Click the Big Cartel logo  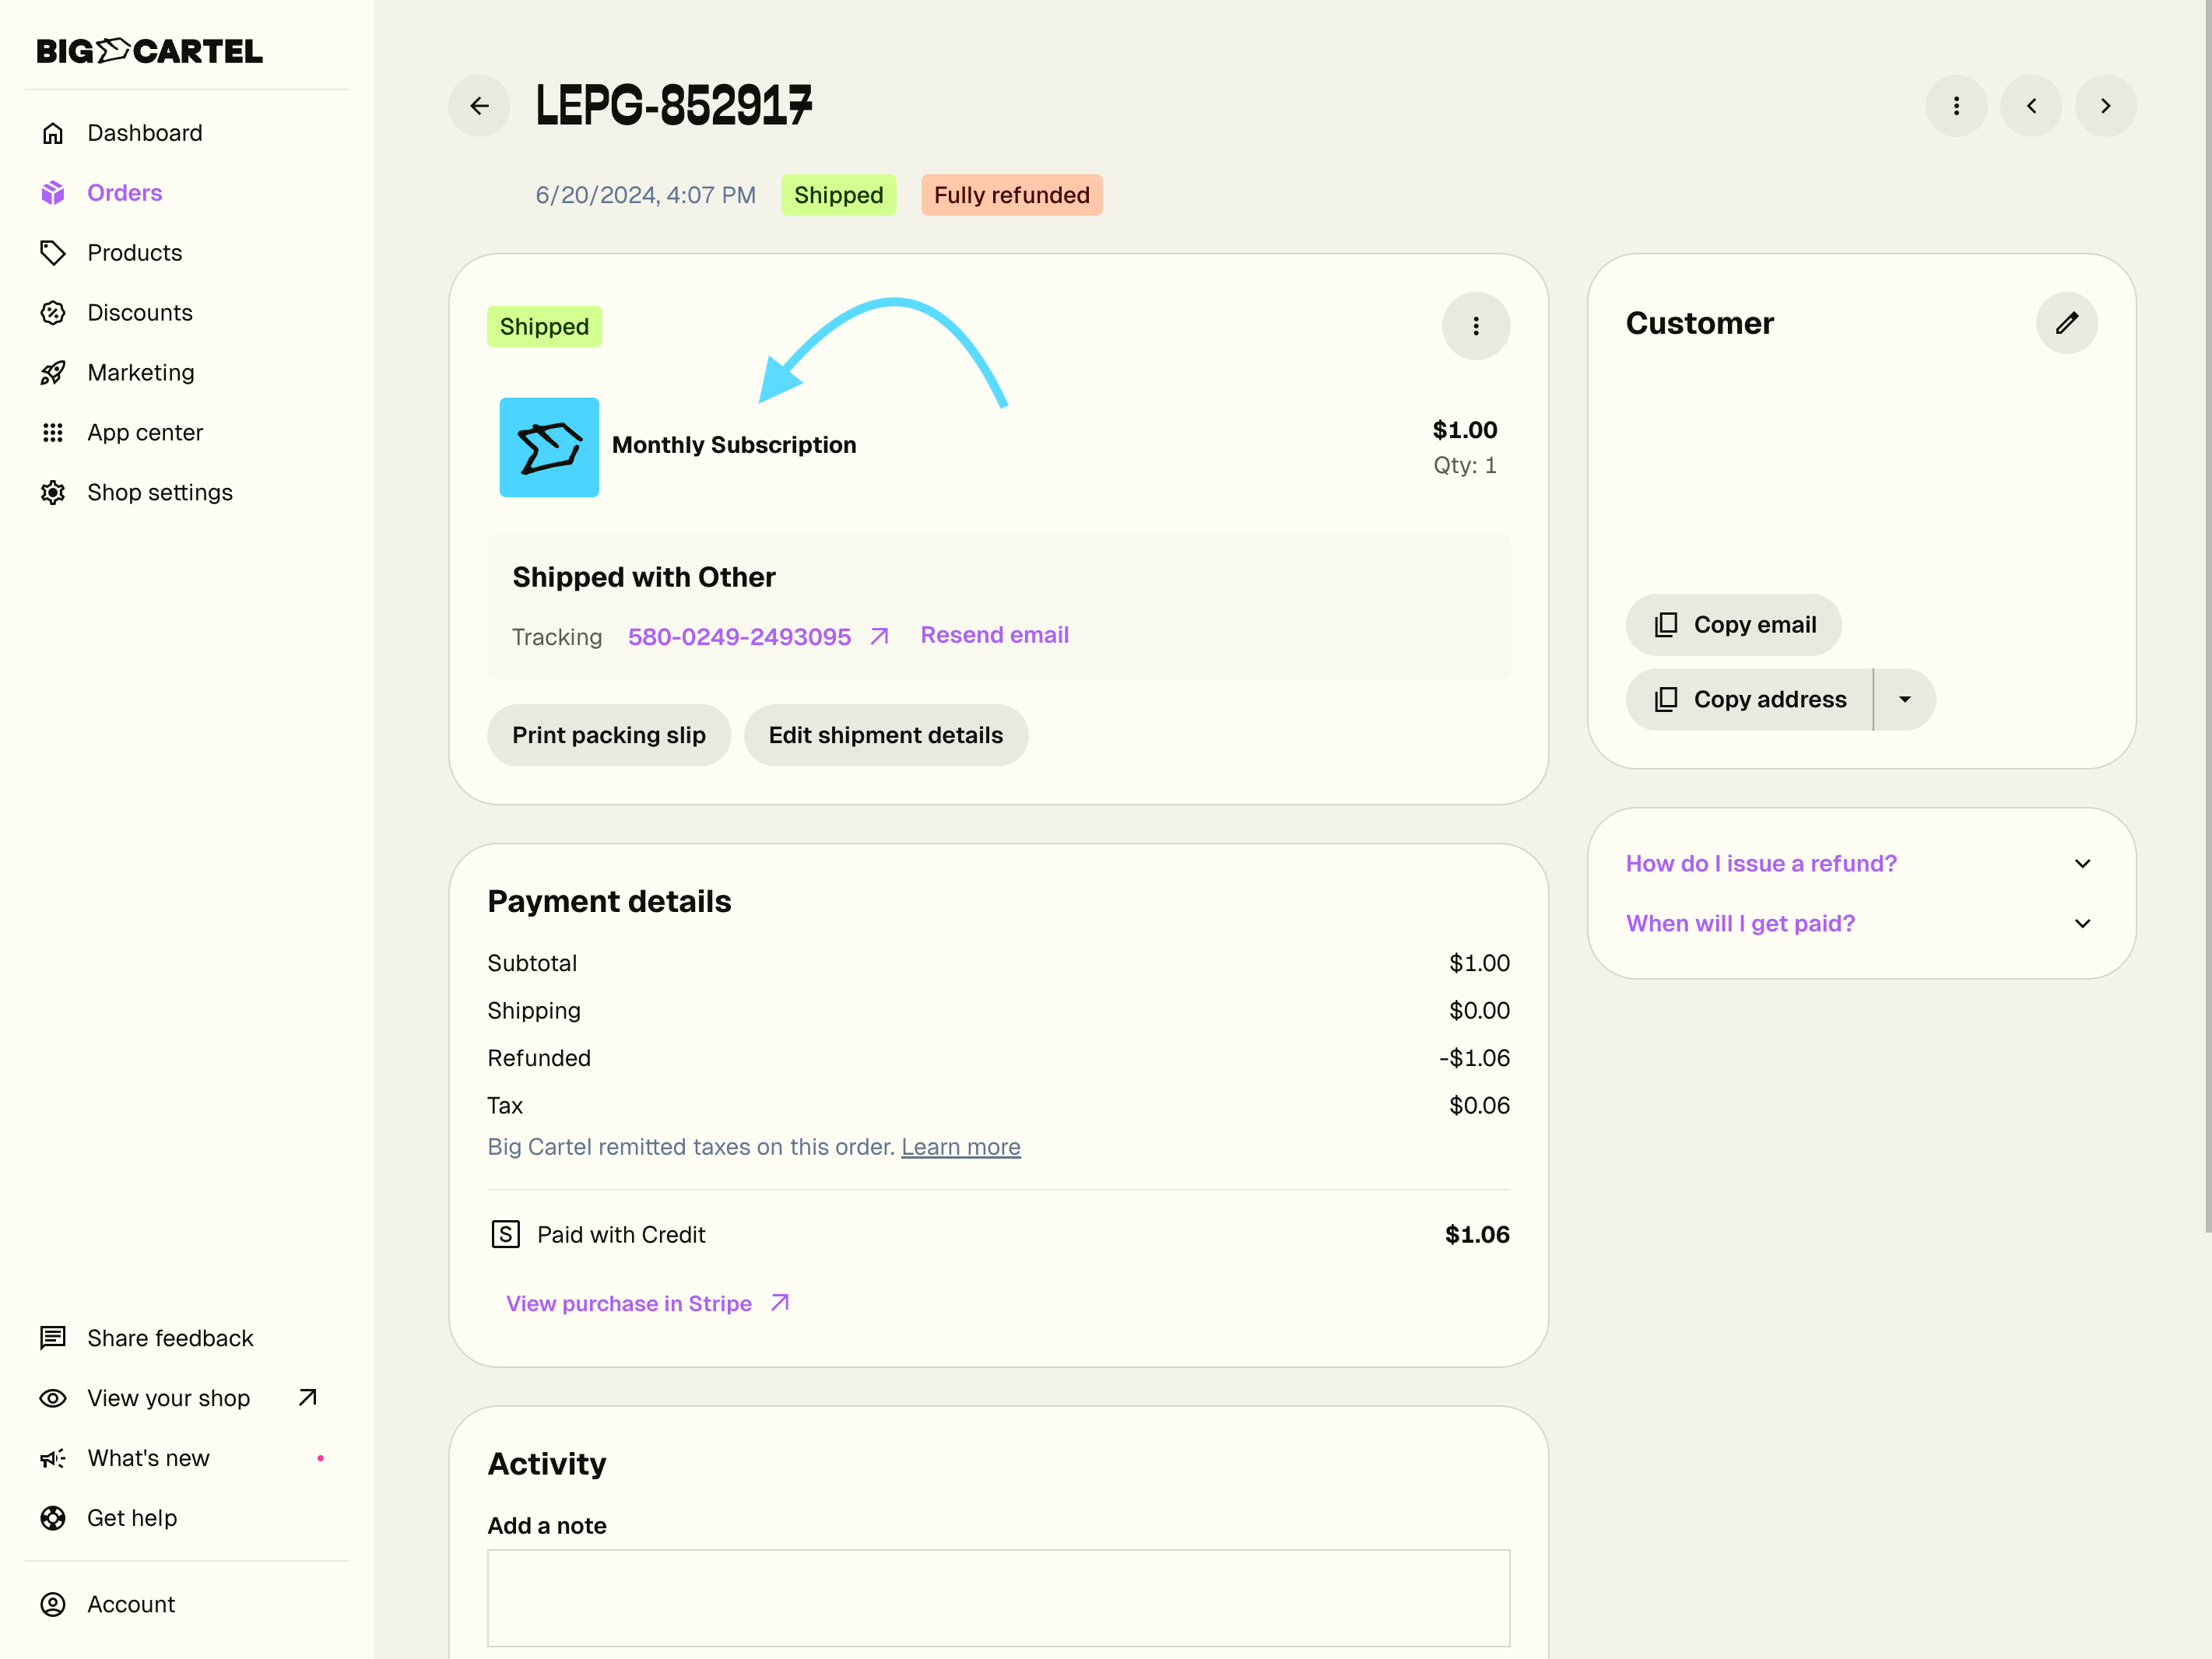click(150, 51)
